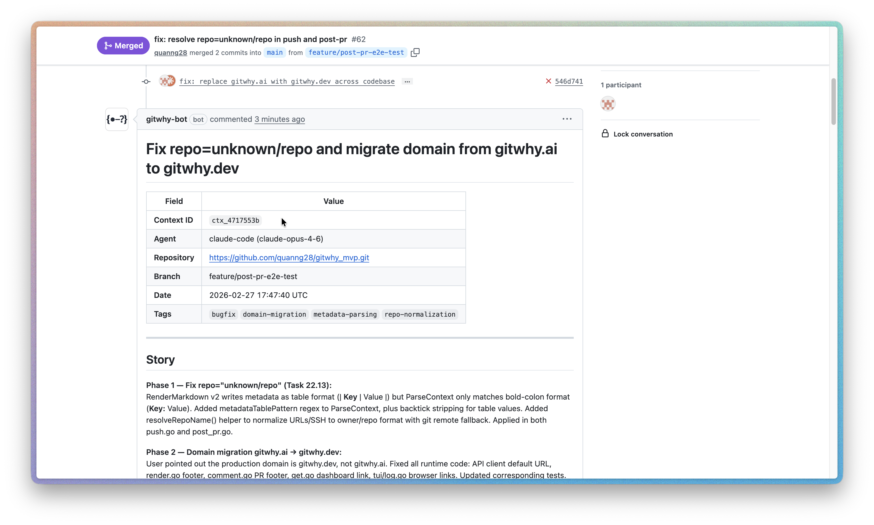Click the Agent field label
874x525 pixels.
click(x=165, y=239)
